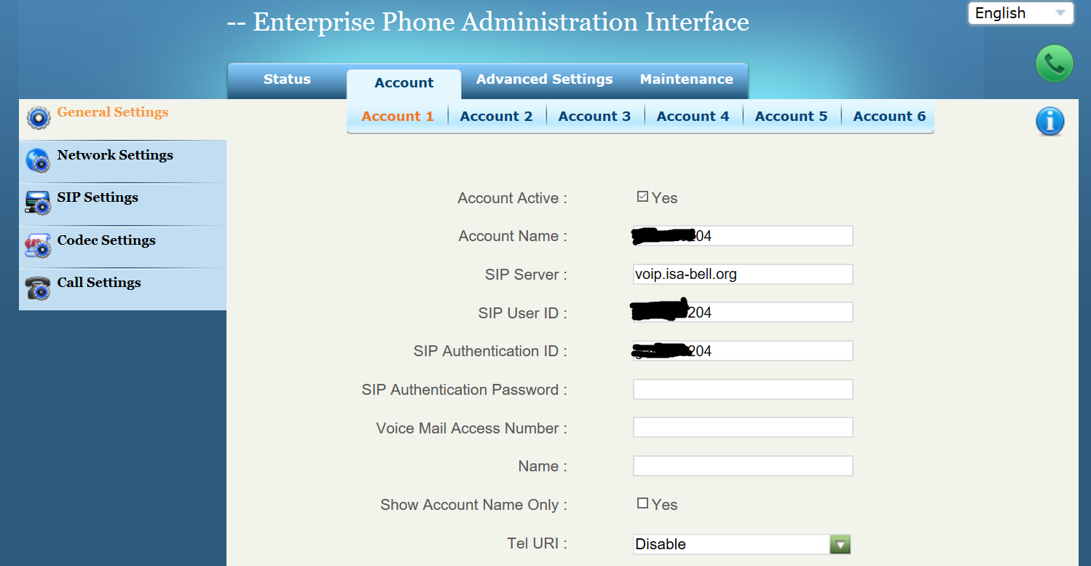This screenshot has width=1091, height=566.
Task: Click the SIP Settings icon
Action: [x=38, y=203]
